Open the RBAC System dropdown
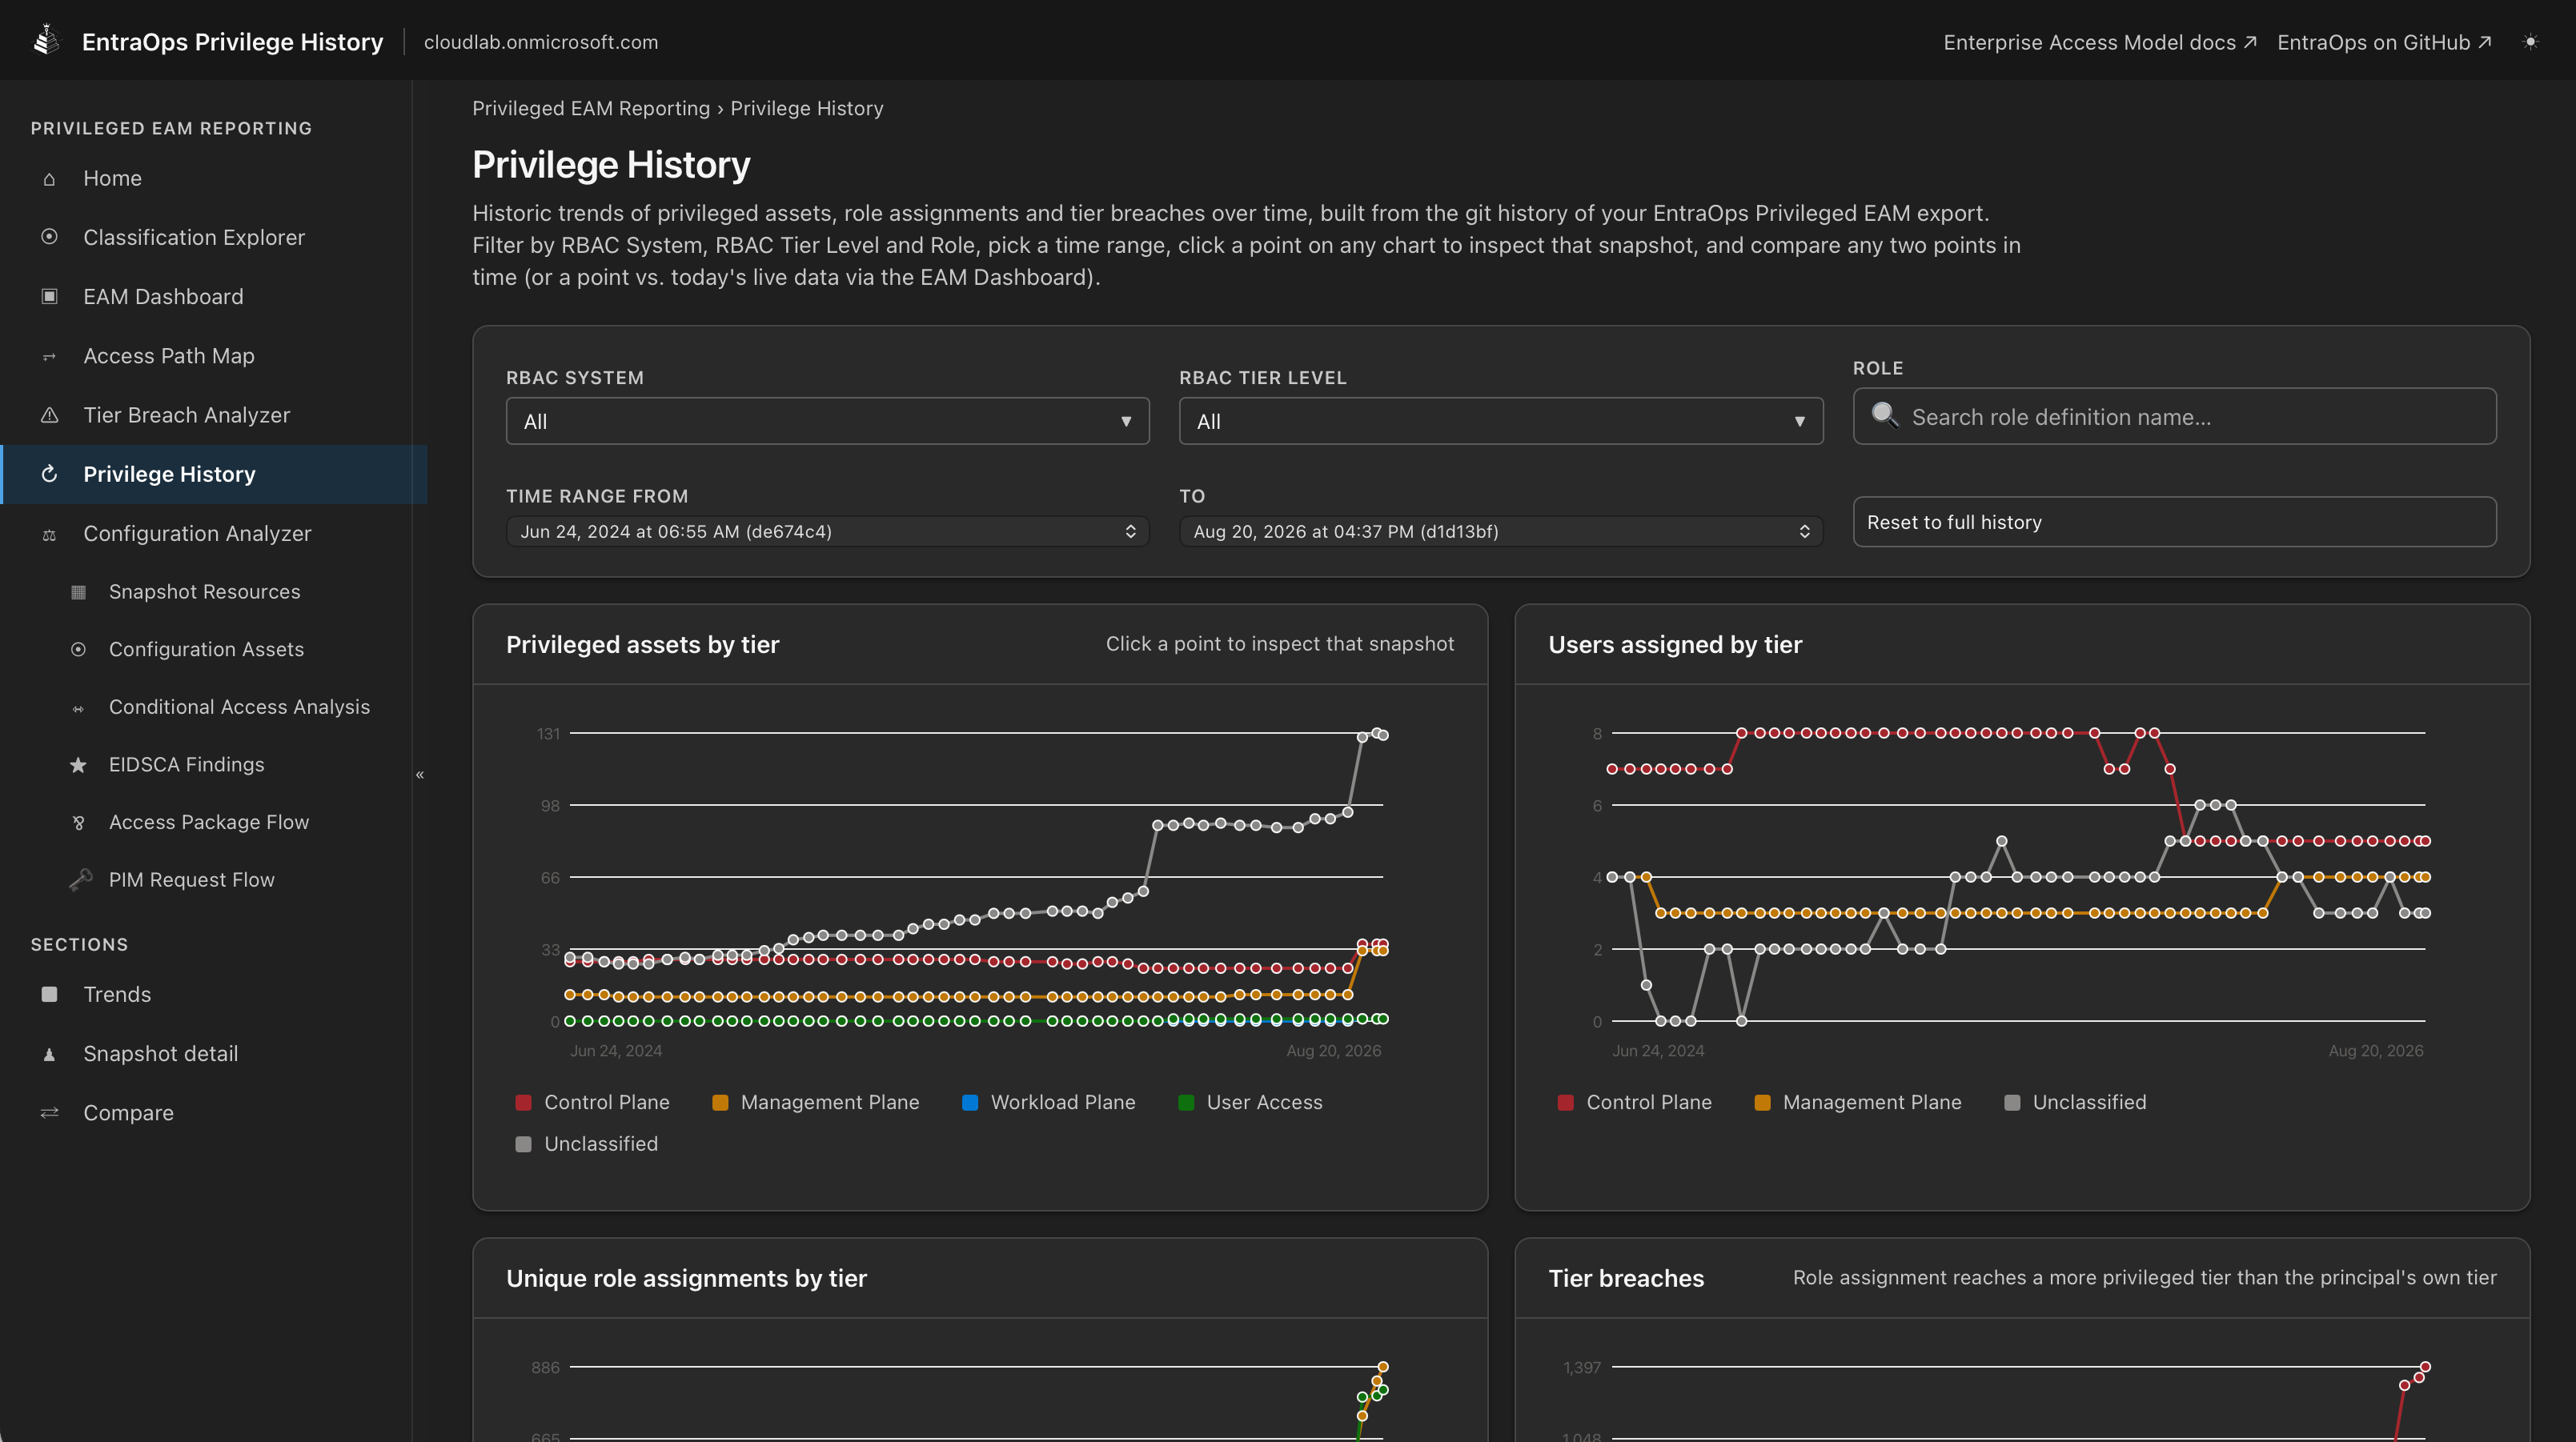 (x=827, y=421)
